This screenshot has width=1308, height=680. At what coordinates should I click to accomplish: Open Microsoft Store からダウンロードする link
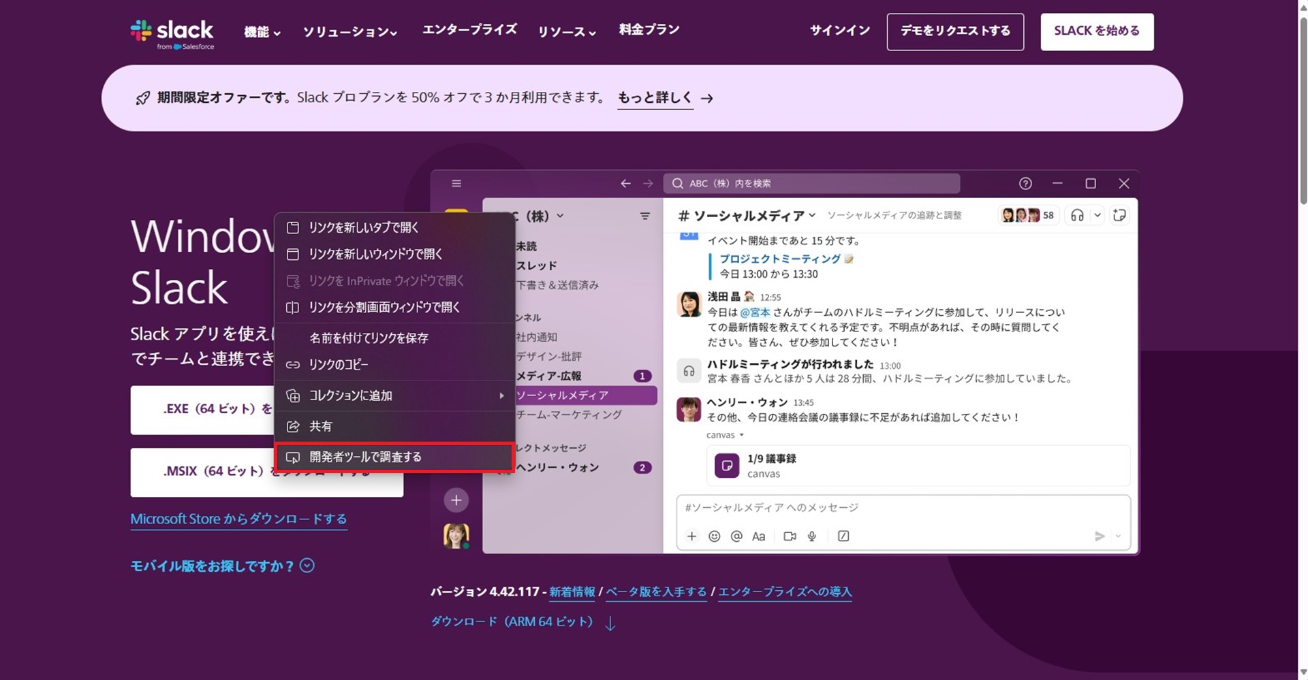pos(238,519)
